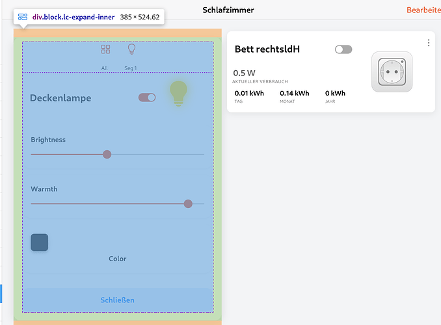Turn on the Bett rechtsldH switch
This screenshot has height=325, width=441.
343,49
